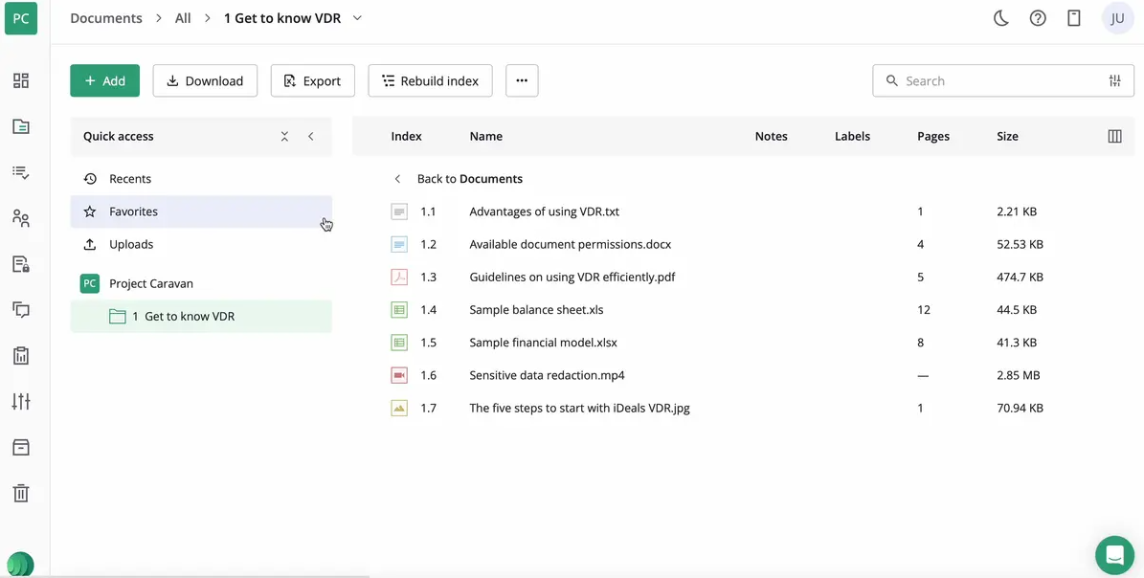This screenshot has width=1144, height=578.
Task: Open search filters icon inside the search bar
Action: [x=1114, y=80]
